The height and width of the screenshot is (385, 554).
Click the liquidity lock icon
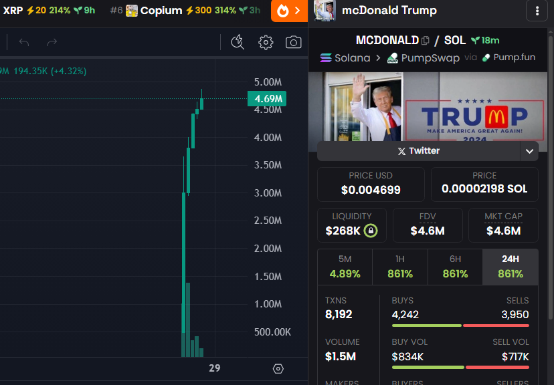click(x=371, y=231)
